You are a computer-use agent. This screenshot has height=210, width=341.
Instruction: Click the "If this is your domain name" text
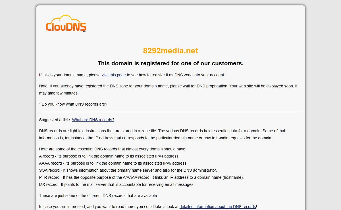click(x=70, y=75)
